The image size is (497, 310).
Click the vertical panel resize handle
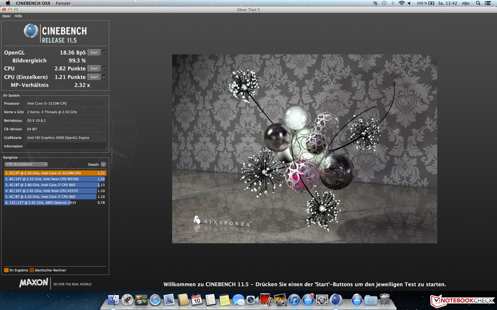[112, 155]
